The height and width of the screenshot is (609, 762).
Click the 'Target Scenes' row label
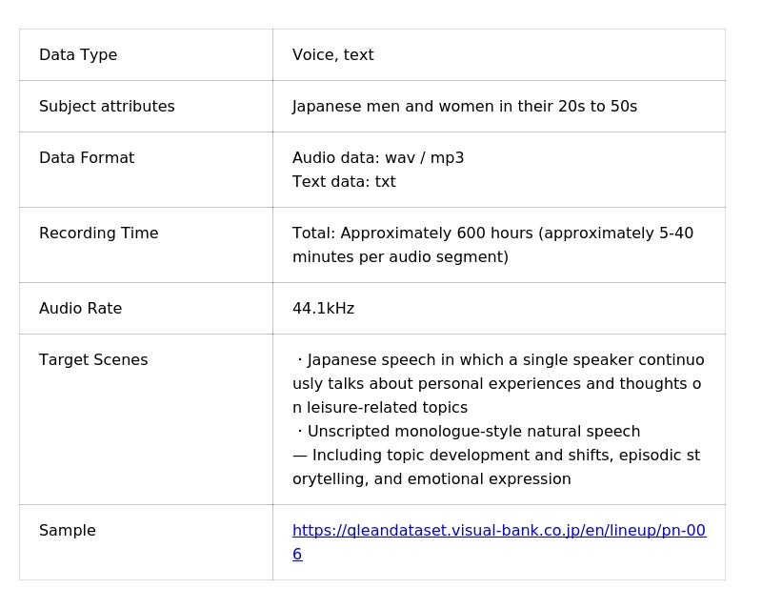pyautogui.click(x=93, y=360)
